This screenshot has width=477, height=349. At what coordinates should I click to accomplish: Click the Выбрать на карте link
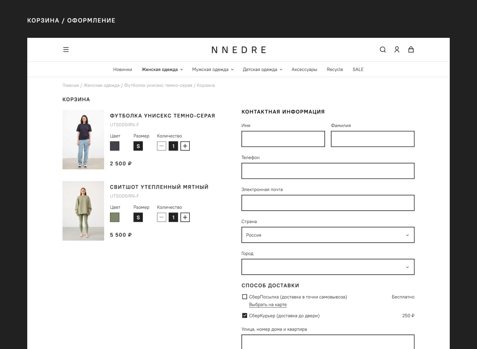click(268, 305)
